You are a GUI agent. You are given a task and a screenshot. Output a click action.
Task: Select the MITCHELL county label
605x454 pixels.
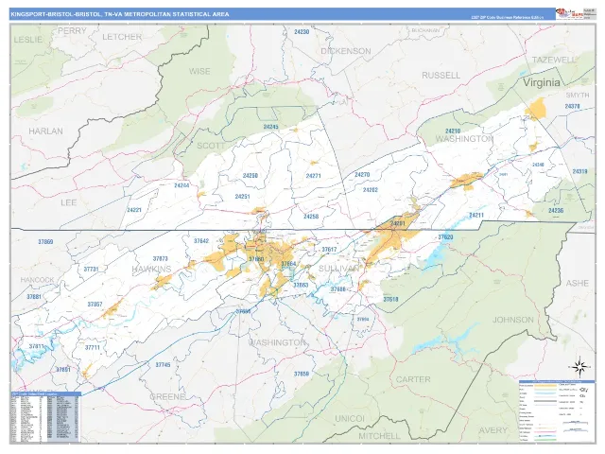coord(379,436)
